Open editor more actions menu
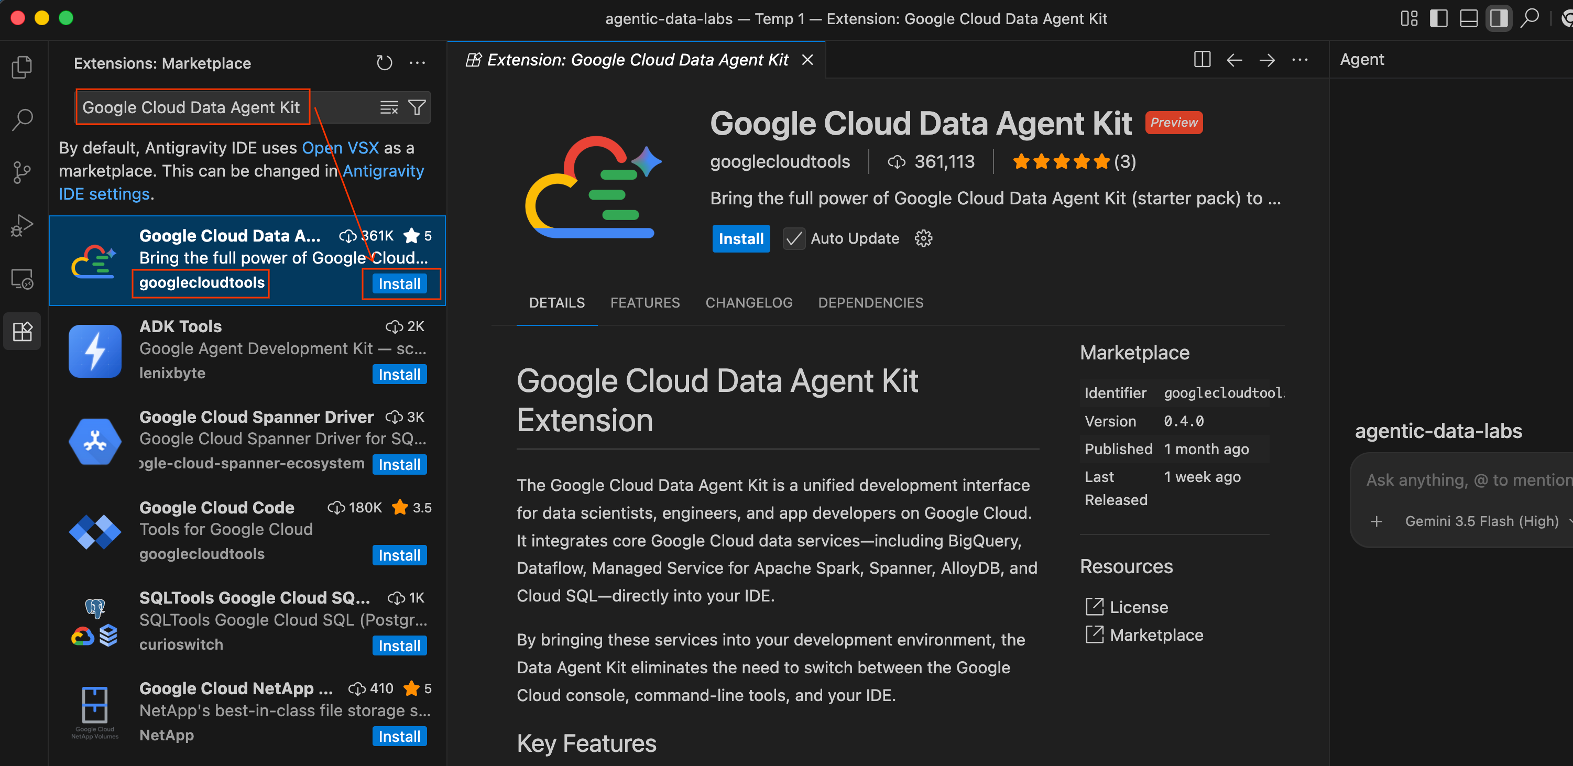The image size is (1573, 766). (x=1300, y=60)
